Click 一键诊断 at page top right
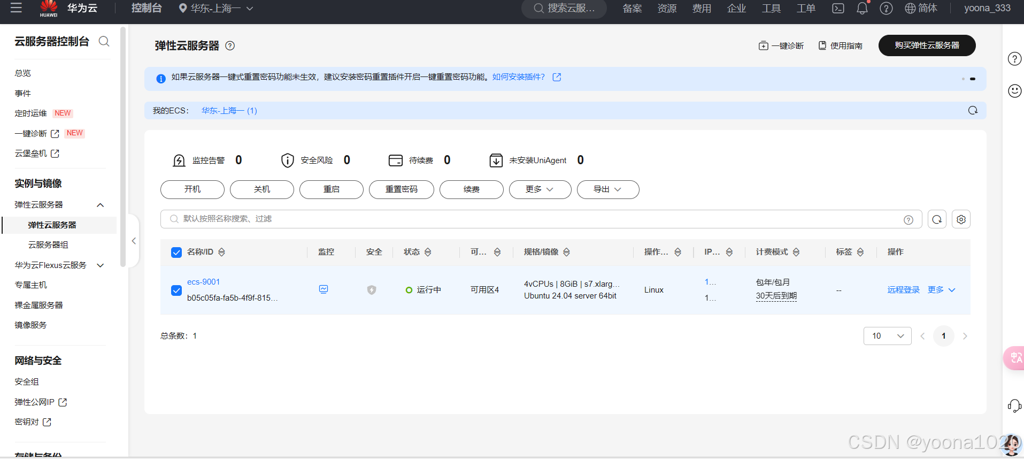The height and width of the screenshot is (459, 1024). pos(781,46)
